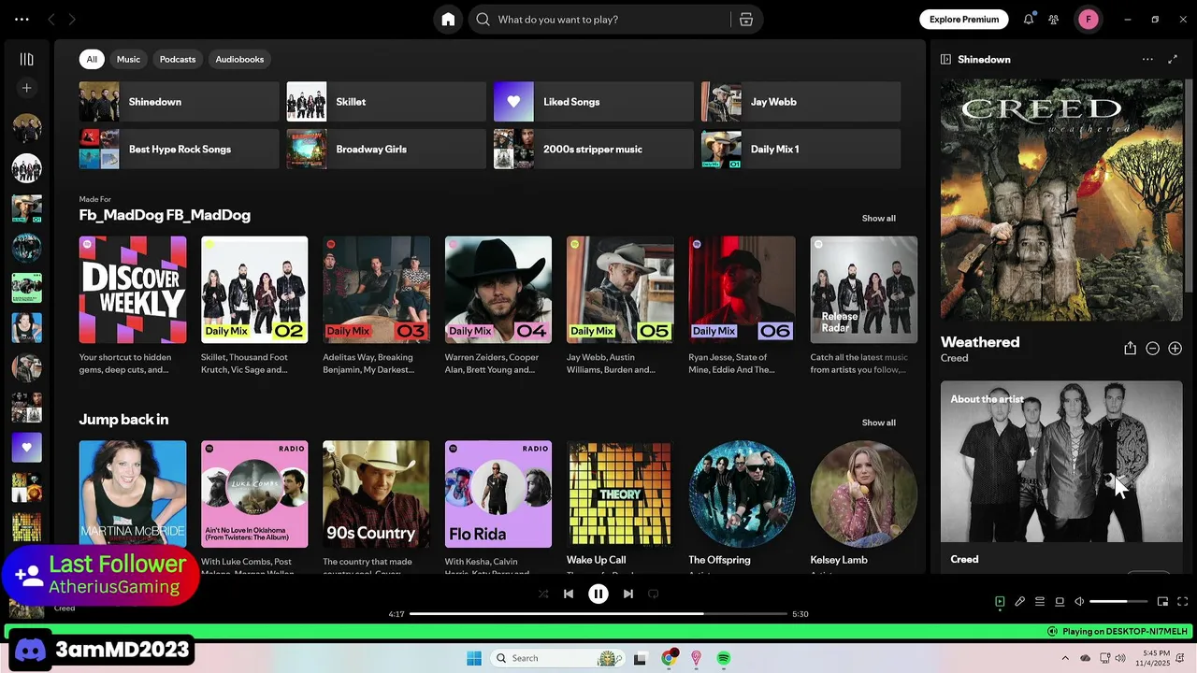Open the Broadway Girls tile
This screenshot has width=1197, height=673.
[386, 150]
